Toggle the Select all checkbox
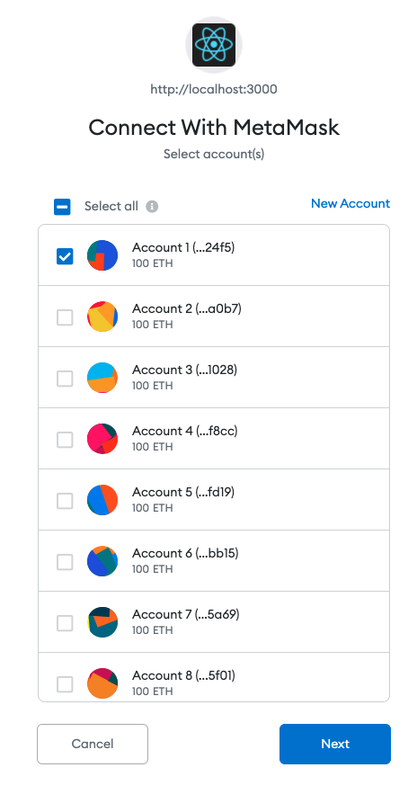The width and height of the screenshot is (417, 812). [x=62, y=207]
